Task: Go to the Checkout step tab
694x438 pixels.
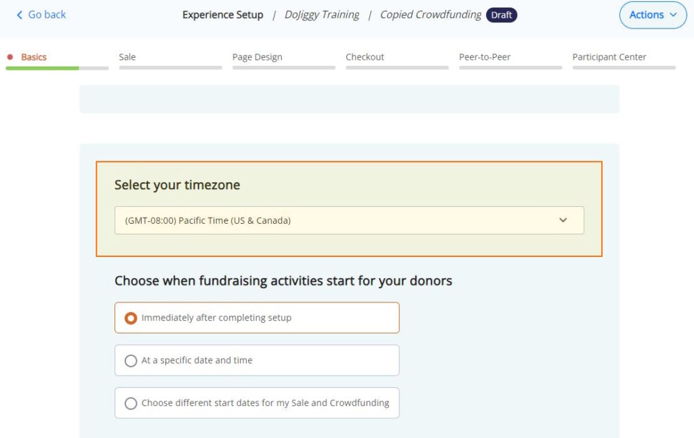Action: coord(365,57)
